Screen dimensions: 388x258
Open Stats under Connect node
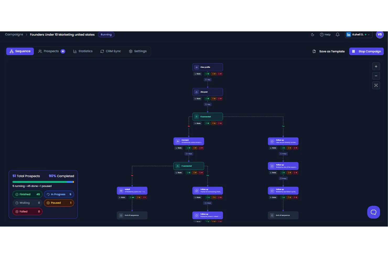[179, 148]
